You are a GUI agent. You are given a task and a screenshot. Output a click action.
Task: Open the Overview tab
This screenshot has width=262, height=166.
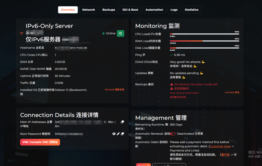coord(68,10)
